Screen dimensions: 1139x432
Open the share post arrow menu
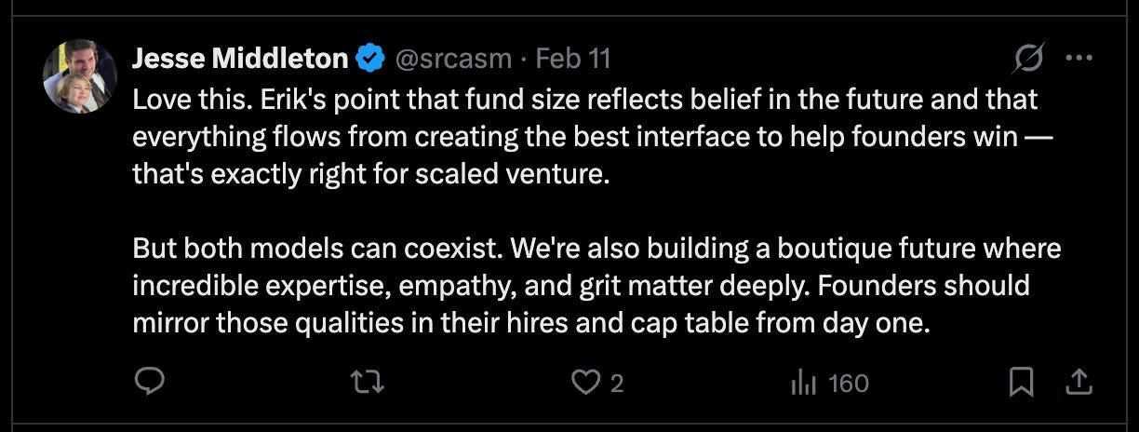1079,382
